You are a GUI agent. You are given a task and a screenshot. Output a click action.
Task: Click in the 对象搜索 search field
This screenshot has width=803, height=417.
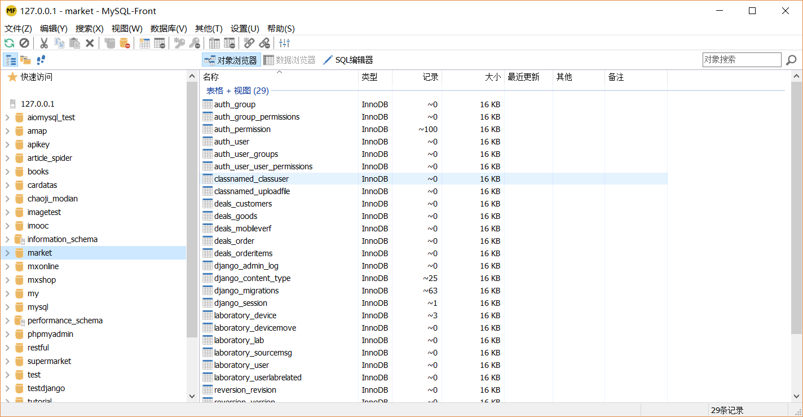coord(742,60)
